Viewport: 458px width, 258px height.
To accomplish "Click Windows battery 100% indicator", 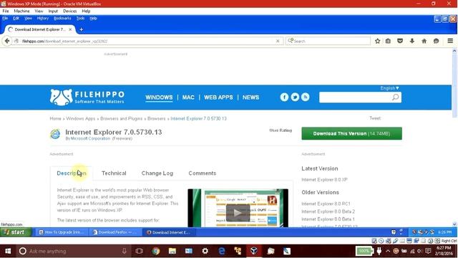I will [364, 251].
